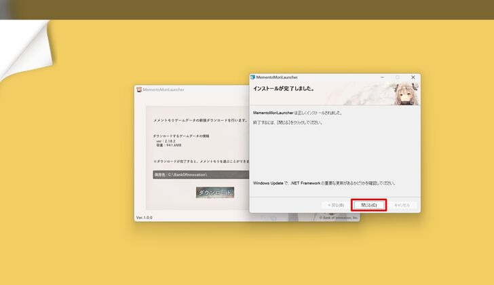Click the '© Bank of Innovation, Inc.' text
Image resolution: width=494 pixels, height=285 pixels.
click(x=339, y=218)
